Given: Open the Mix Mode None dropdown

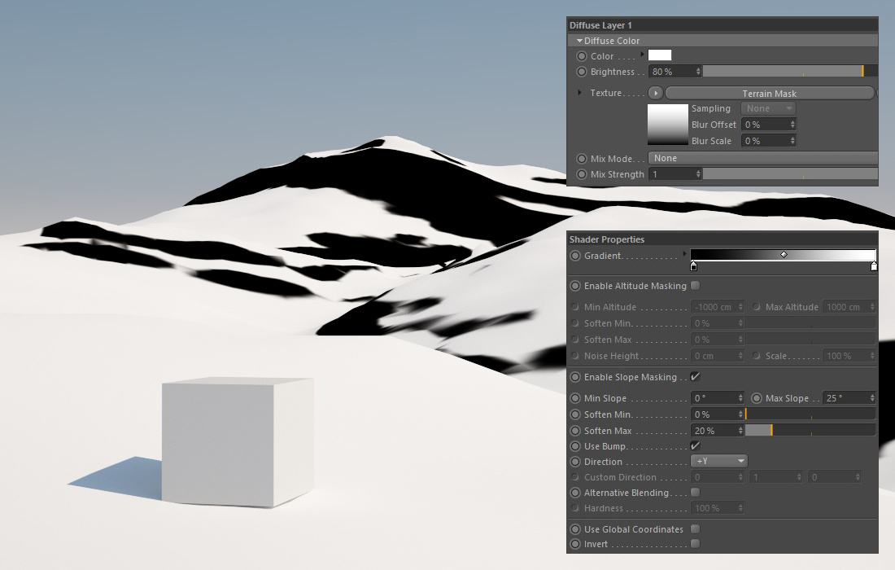Looking at the screenshot, I should [762, 158].
